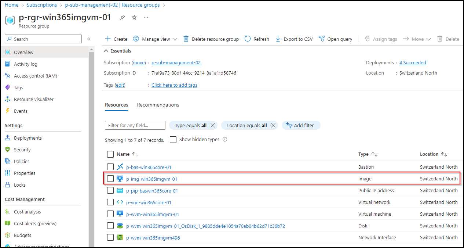Click the Tags edit link
464x248 pixels.
[x=120, y=85]
